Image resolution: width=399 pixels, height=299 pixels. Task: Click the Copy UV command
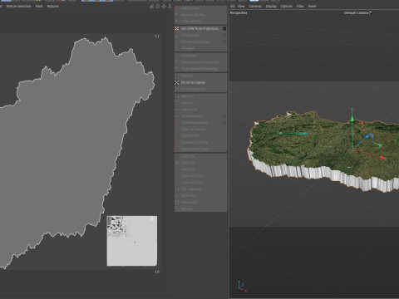(200, 156)
